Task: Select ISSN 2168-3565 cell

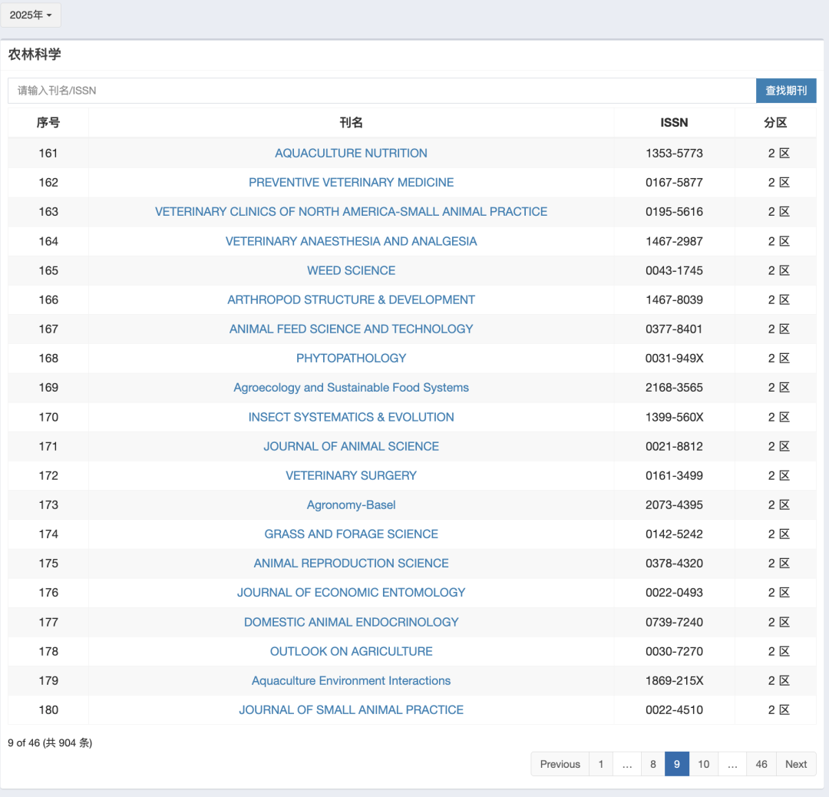Action: point(674,388)
